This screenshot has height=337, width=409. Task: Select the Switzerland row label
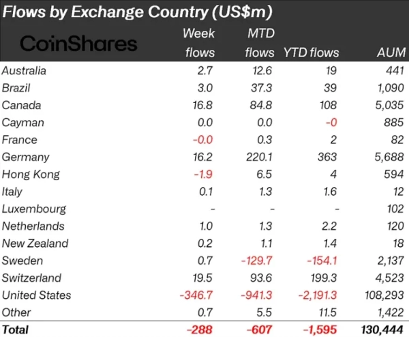(x=31, y=278)
